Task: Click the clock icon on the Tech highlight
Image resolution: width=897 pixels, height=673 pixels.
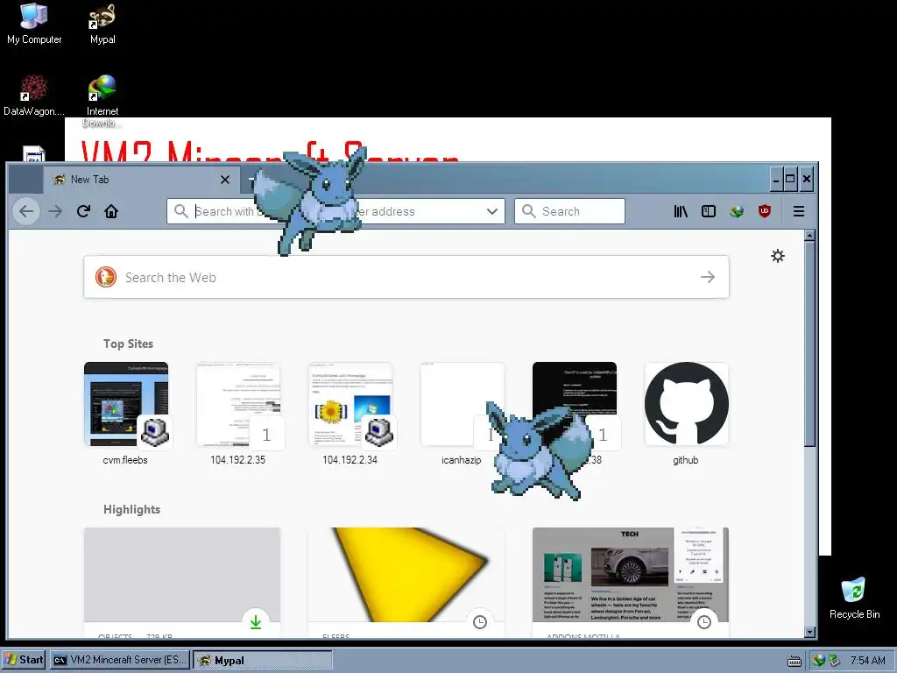Action: tap(704, 622)
